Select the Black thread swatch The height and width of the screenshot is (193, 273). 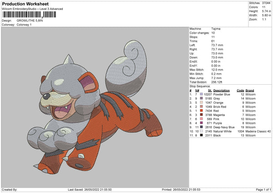[202, 135]
